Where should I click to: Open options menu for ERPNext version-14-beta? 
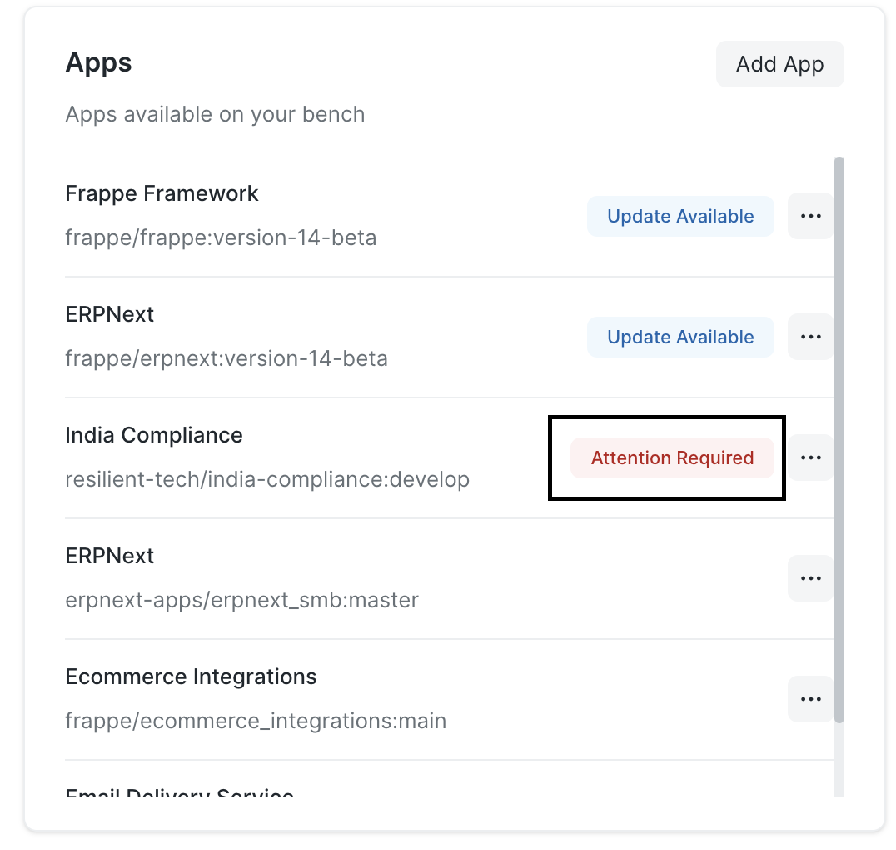[810, 337]
